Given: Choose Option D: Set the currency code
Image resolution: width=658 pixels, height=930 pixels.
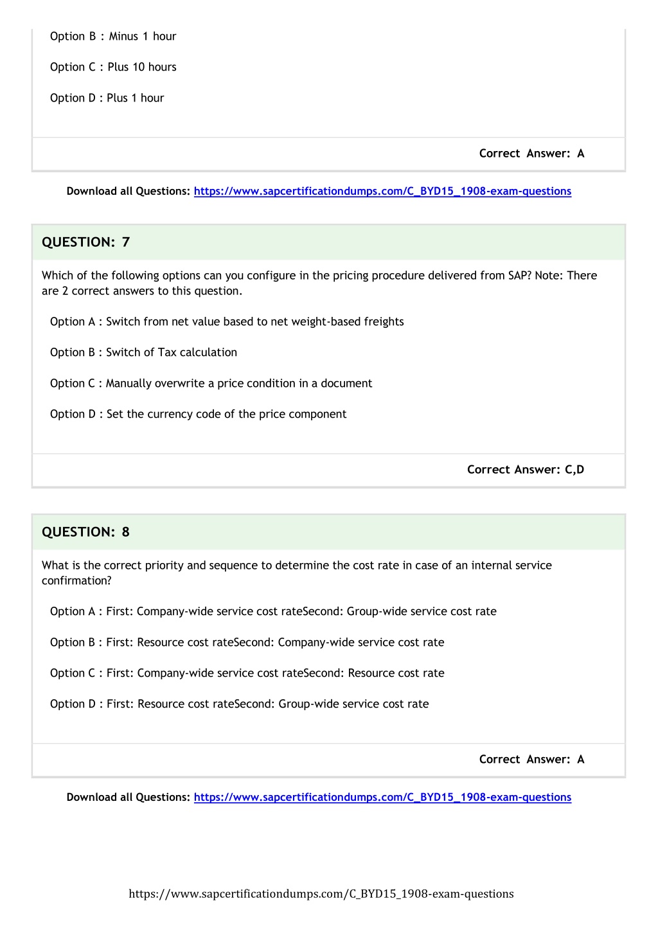Looking at the screenshot, I should click(x=198, y=414).
